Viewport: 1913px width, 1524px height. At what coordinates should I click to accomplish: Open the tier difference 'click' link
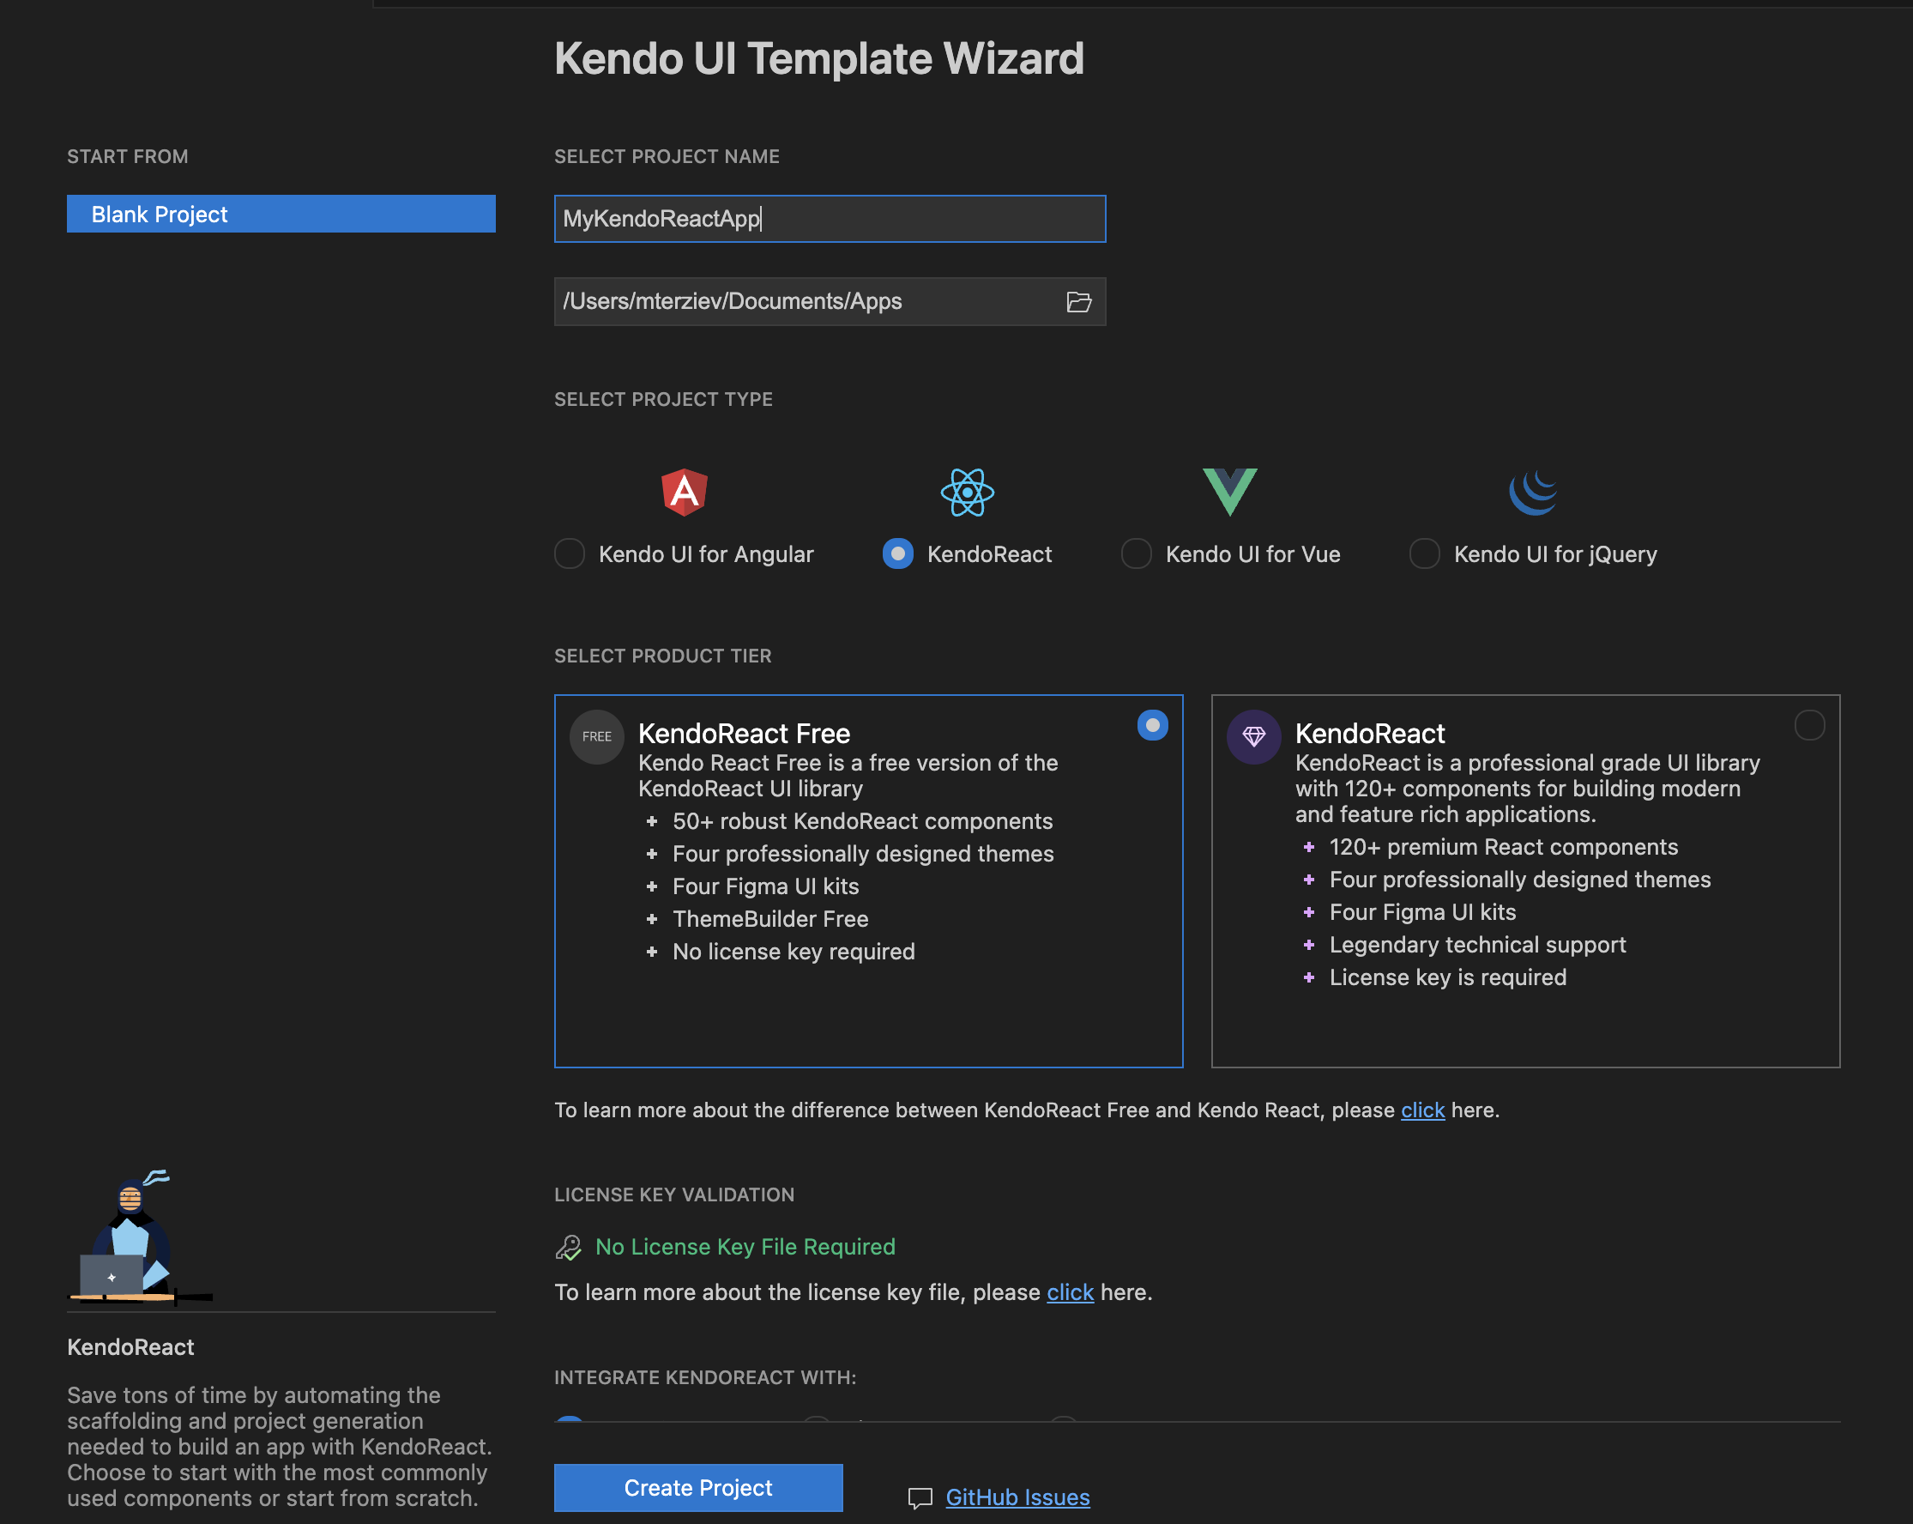[x=1421, y=1110]
